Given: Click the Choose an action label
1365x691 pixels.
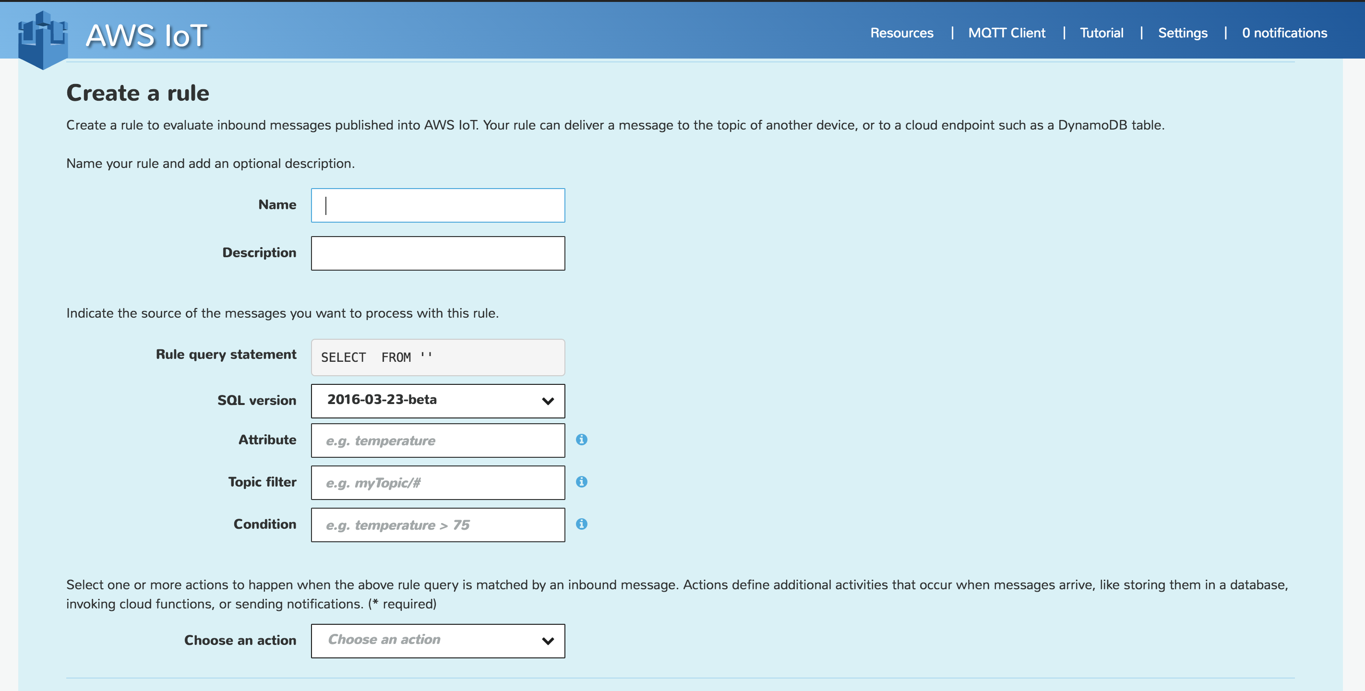Looking at the screenshot, I should tap(240, 640).
